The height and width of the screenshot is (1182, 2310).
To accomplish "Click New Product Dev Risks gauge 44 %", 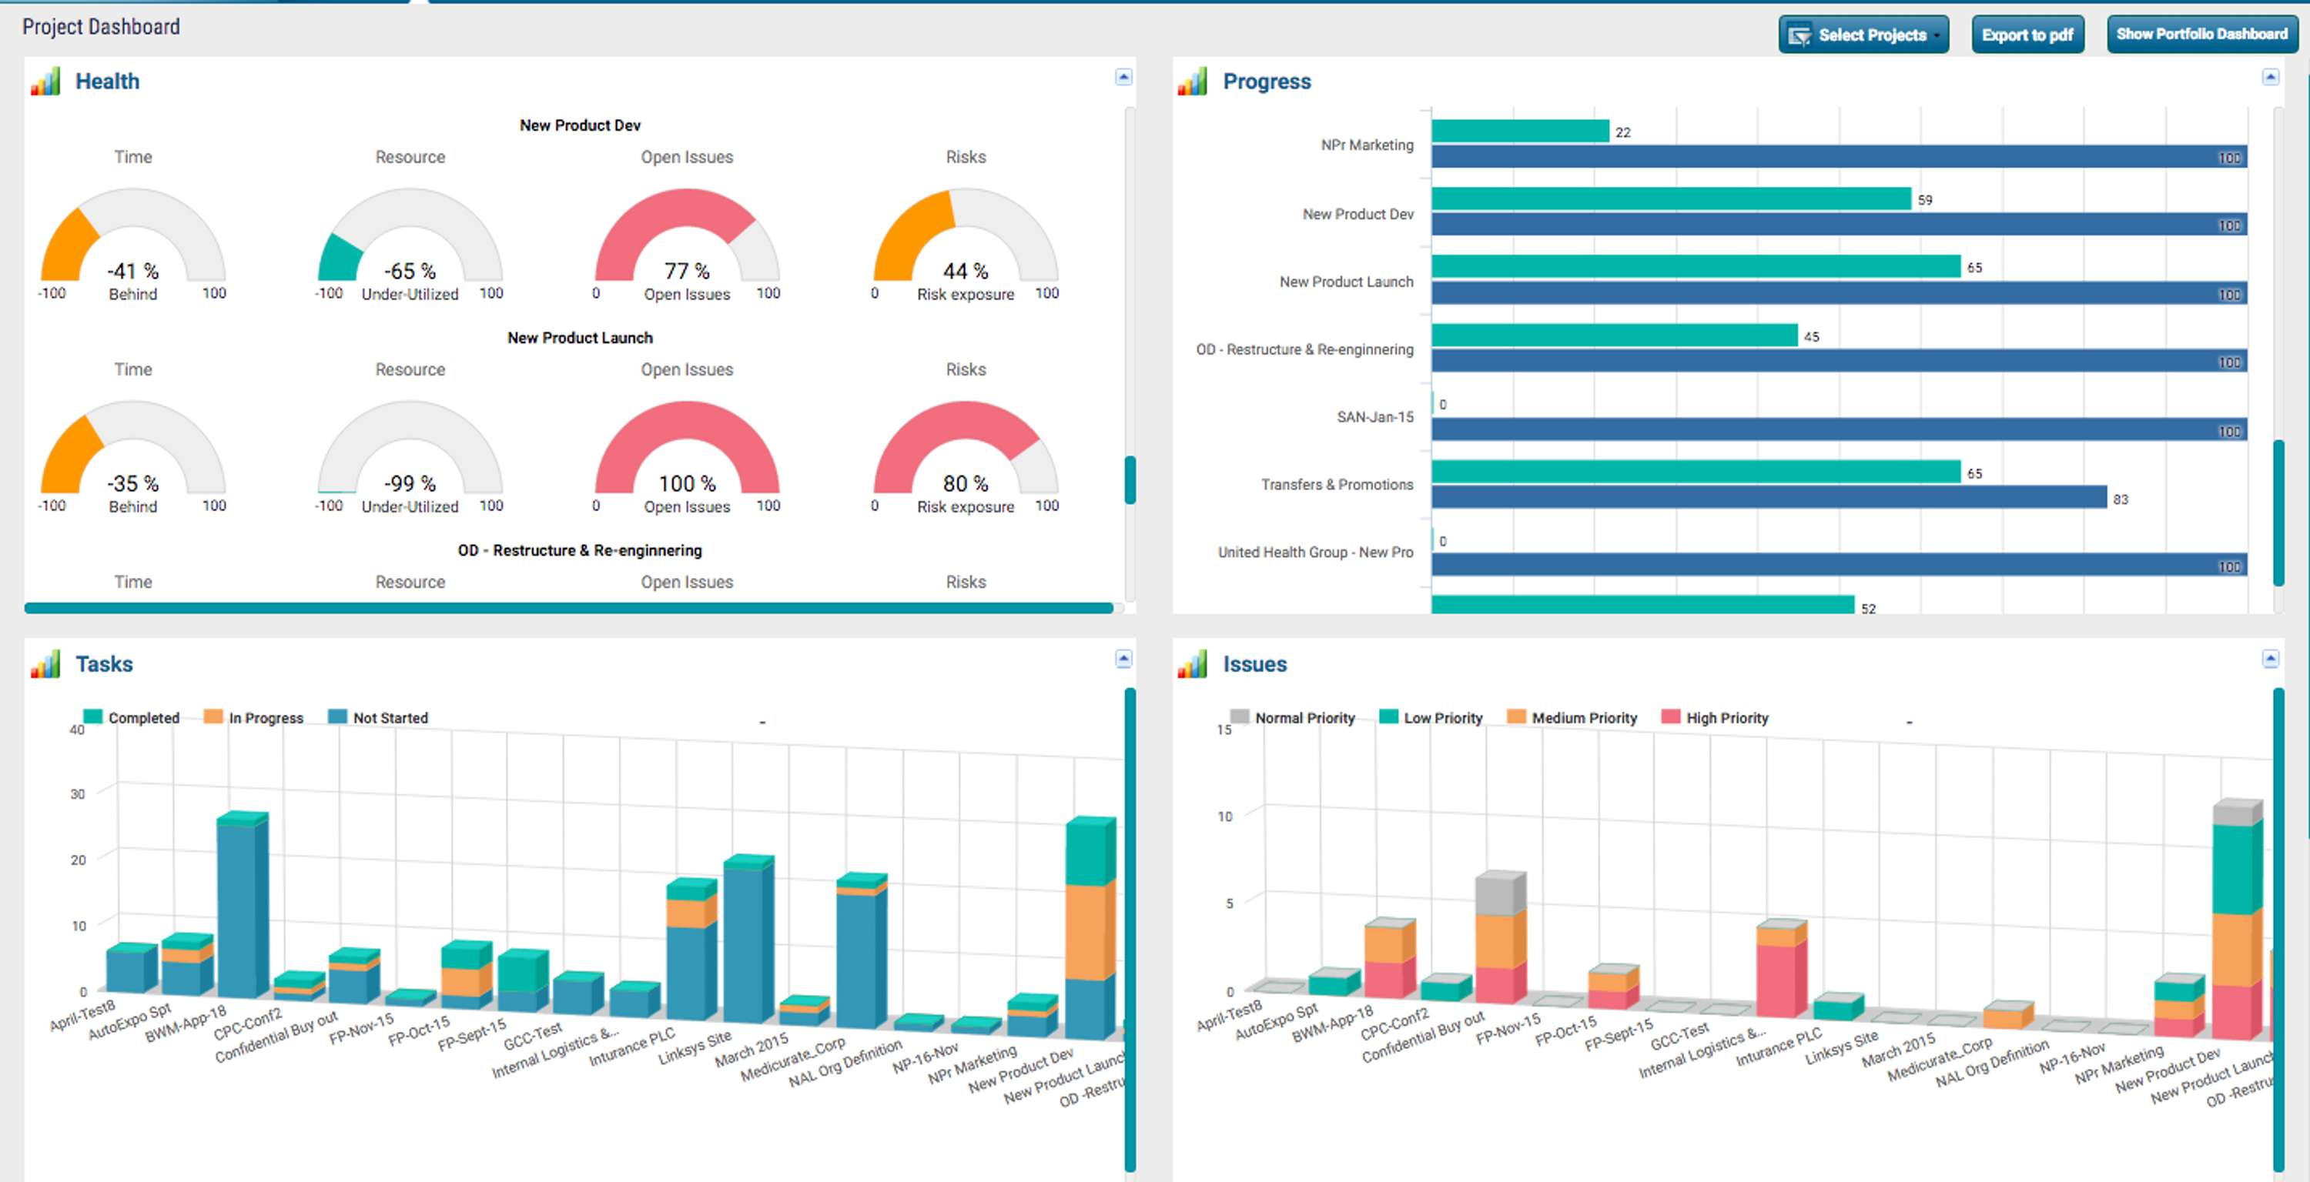I will [966, 235].
